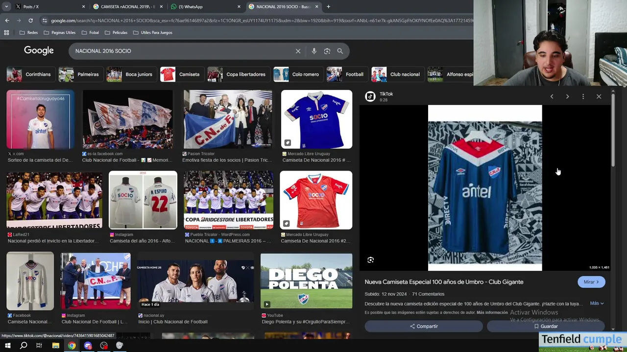Open Windows Start menu
The width and height of the screenshot is (627, 352).
coord(7,346)
